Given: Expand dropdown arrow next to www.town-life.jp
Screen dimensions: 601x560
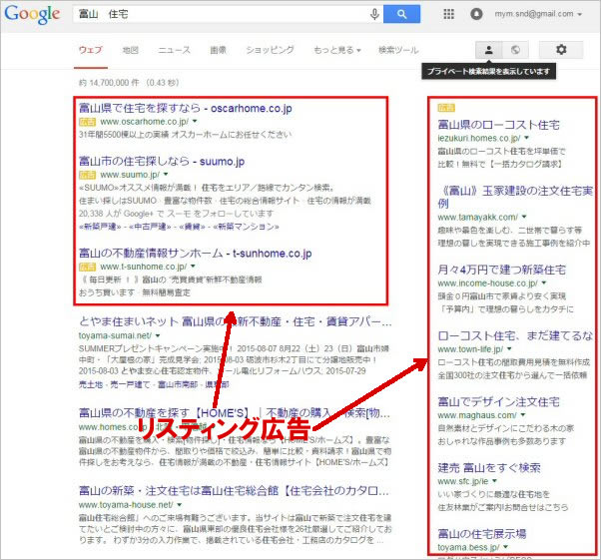Looking at the screenshot, I should [509, 348].
